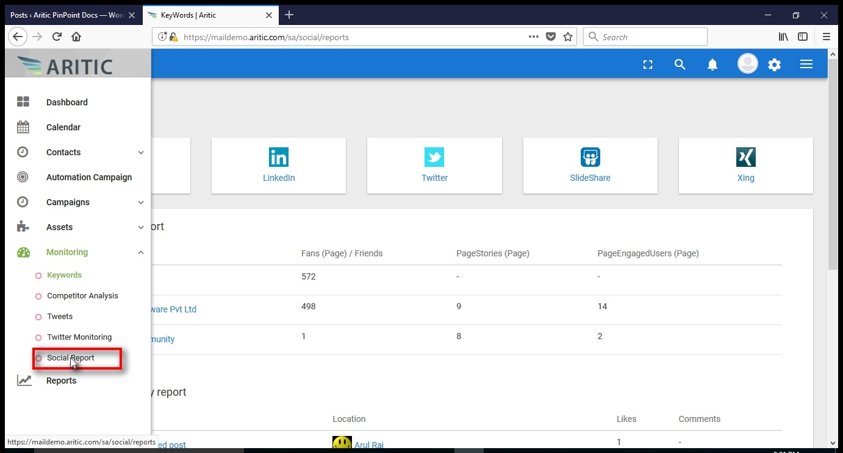The image size is (843, 453).
Task: Click the Reports chart icon
Action: coord(24,381)
